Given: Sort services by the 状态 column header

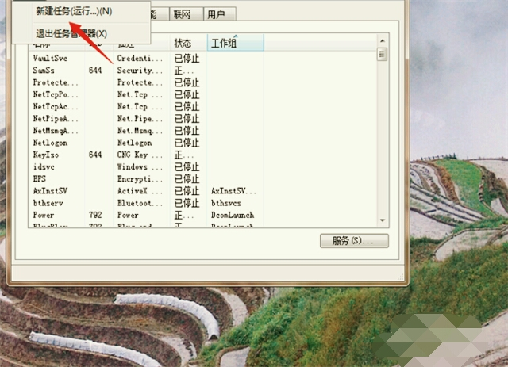Looking at the screenshot, I should pos(189,43).
